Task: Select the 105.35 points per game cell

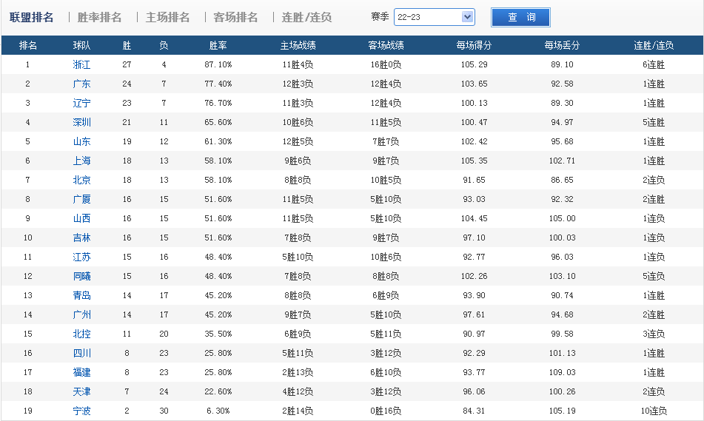Action: coord(474,161)
